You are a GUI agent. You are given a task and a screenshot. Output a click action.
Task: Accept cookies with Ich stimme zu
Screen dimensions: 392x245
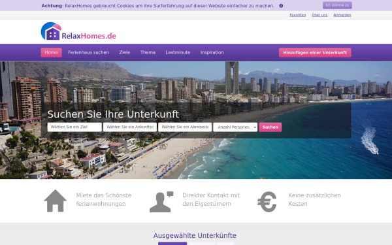pos(337,5)
